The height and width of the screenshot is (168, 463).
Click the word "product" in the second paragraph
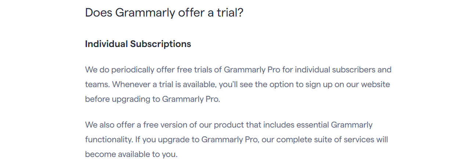click(x=228, y=125)
